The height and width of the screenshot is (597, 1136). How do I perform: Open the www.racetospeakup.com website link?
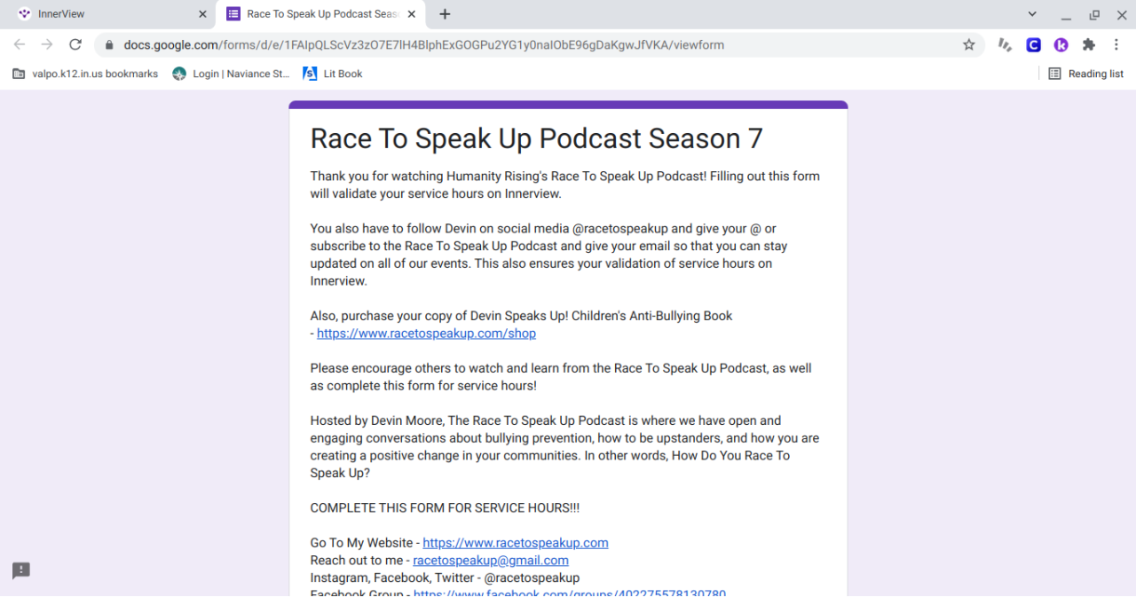516,543
